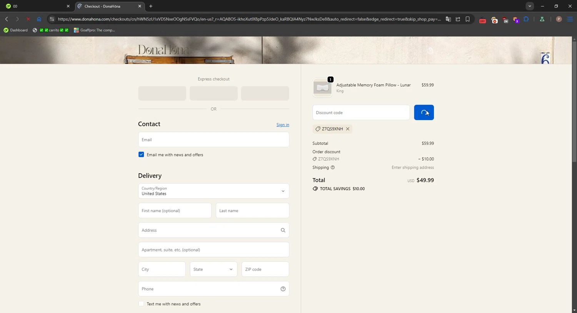Bookmark this page with the bookmark icon
This screenshot has height=313, width=577.
(468, 19)
